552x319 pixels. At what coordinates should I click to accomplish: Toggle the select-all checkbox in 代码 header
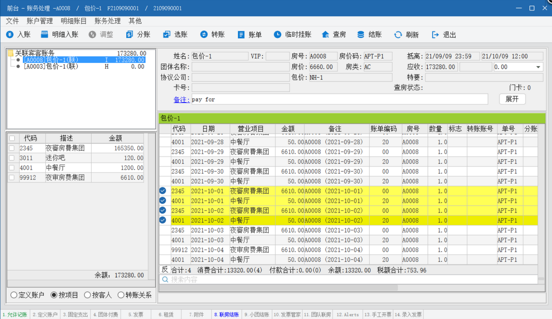[12, 138]
